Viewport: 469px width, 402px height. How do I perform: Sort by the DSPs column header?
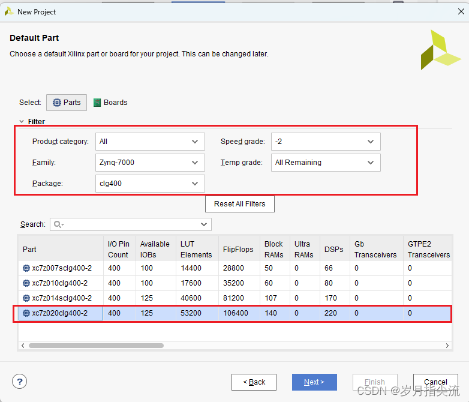[335, 250]
